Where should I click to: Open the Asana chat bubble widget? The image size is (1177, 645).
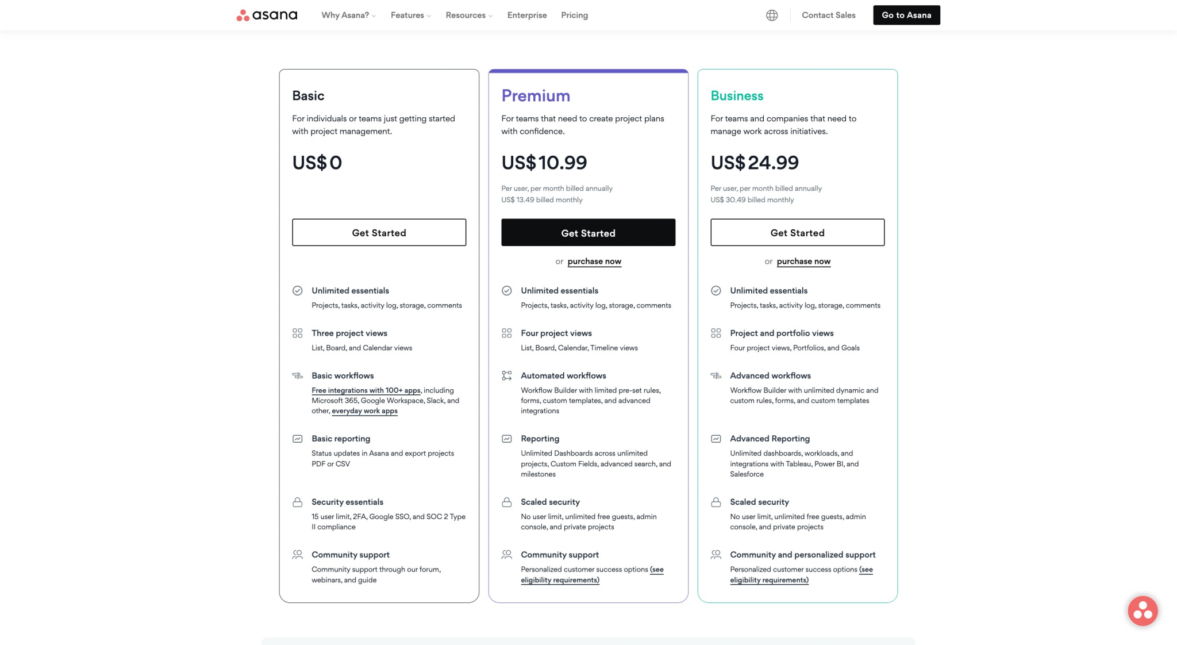[1143, 611]
